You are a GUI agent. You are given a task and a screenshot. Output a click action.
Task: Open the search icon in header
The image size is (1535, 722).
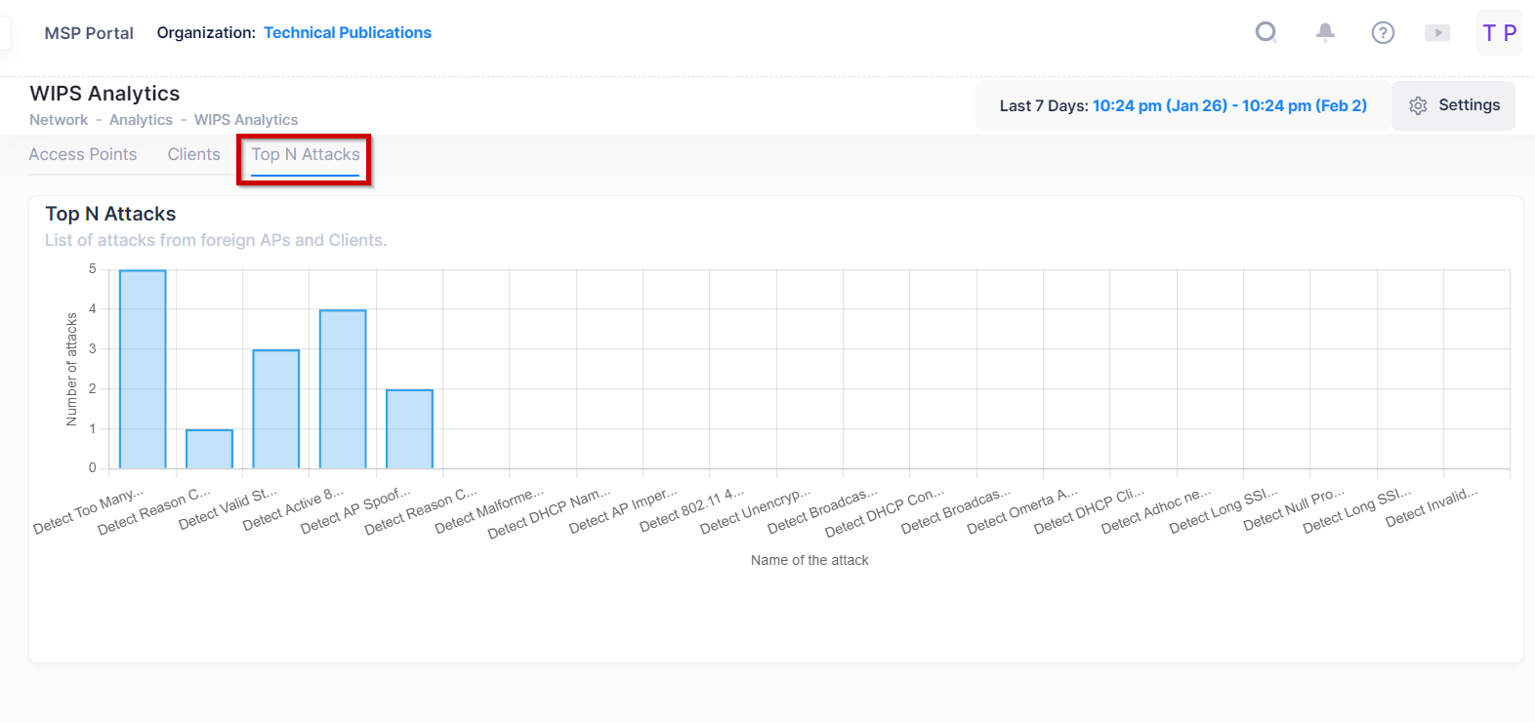point(1266,32)
